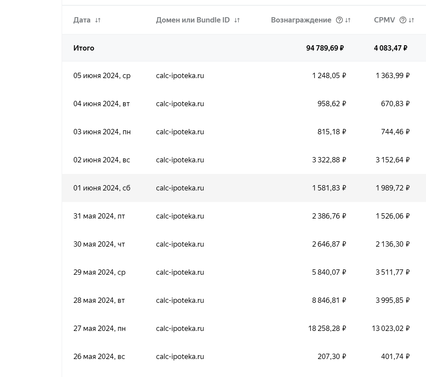This screenshot has width=426, height=377.
Task: Select reward value 5 840,07 ₽
Action: [329, 272]
